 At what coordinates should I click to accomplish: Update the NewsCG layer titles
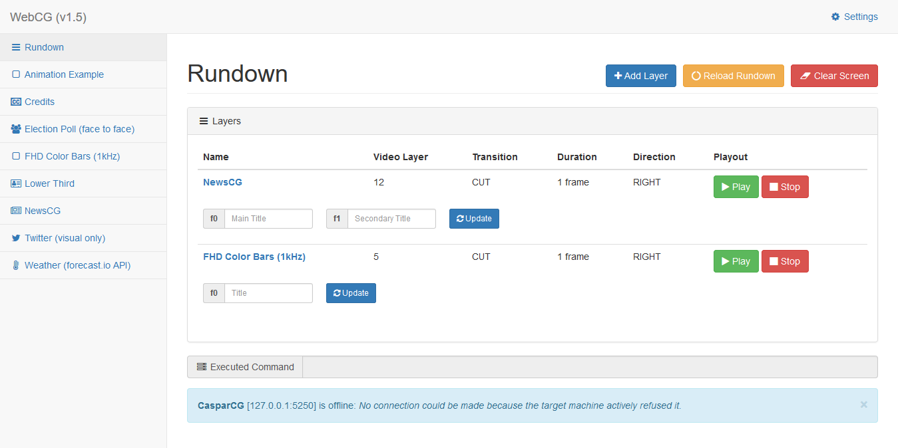click(474, 218)
